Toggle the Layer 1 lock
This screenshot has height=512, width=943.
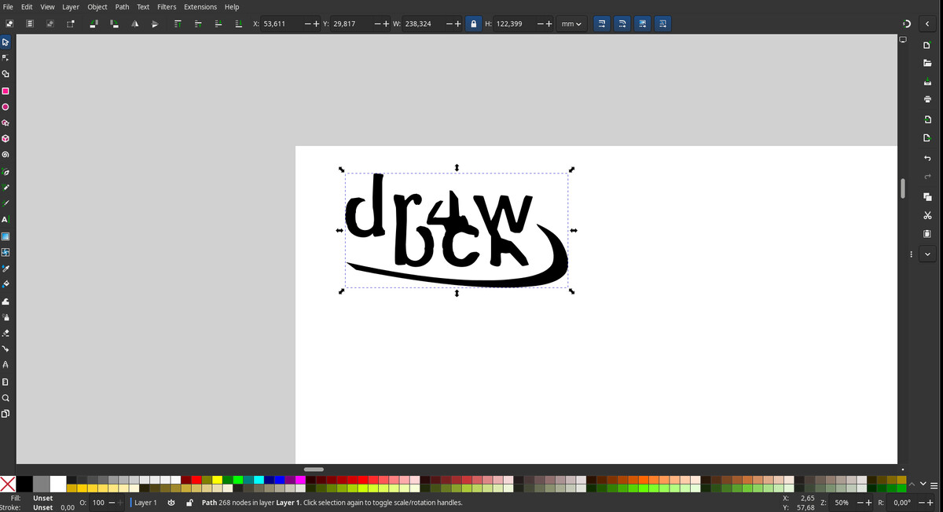click(x=189, y=503)
